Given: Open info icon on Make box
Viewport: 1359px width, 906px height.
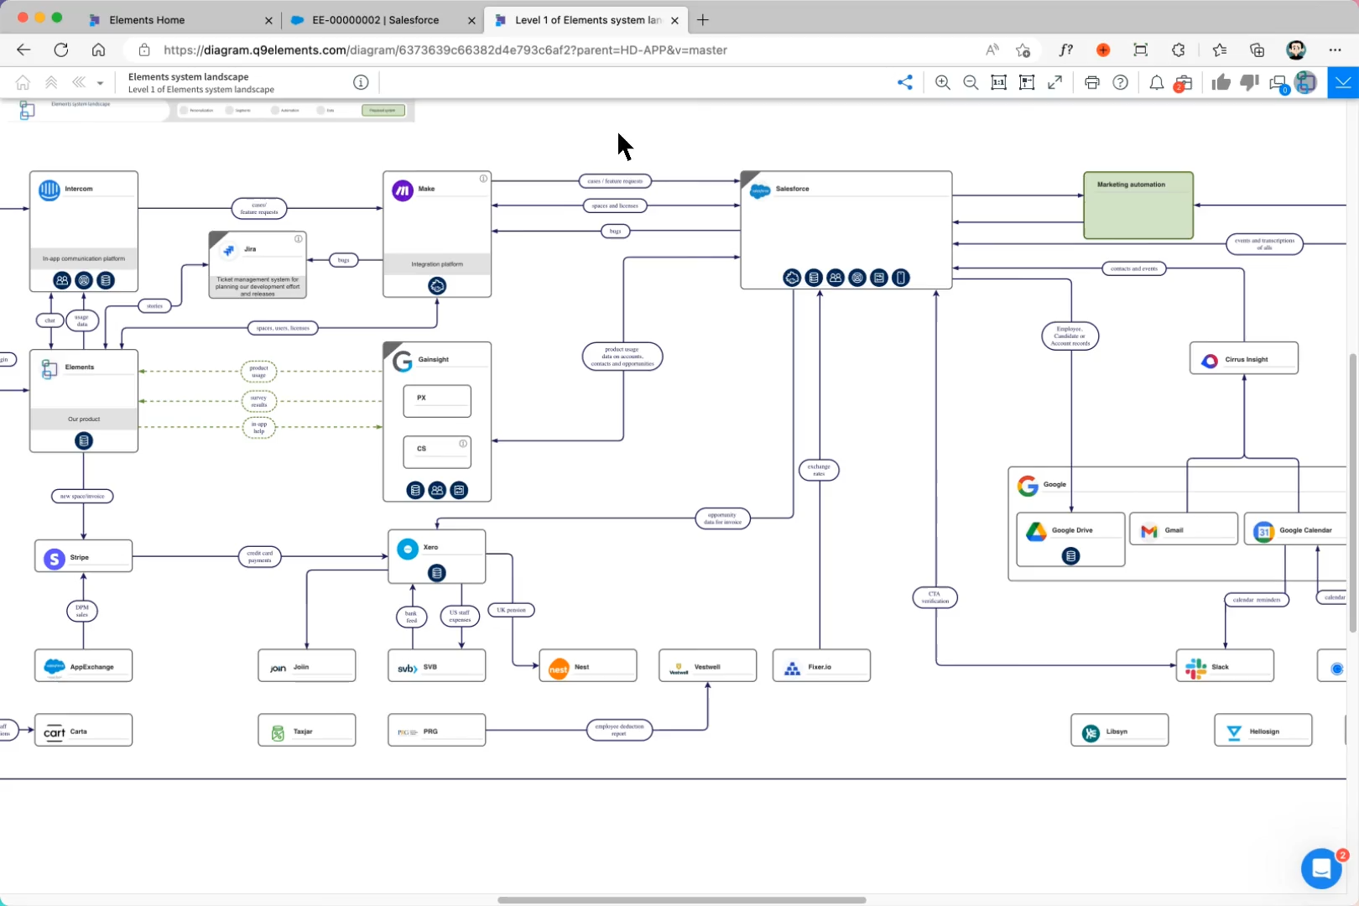Looking at the screenshot, I should click(483, 178).
